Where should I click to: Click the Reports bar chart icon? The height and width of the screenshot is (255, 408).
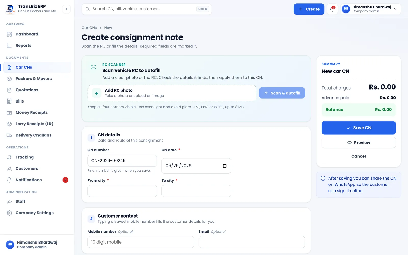tap(9, 46)
